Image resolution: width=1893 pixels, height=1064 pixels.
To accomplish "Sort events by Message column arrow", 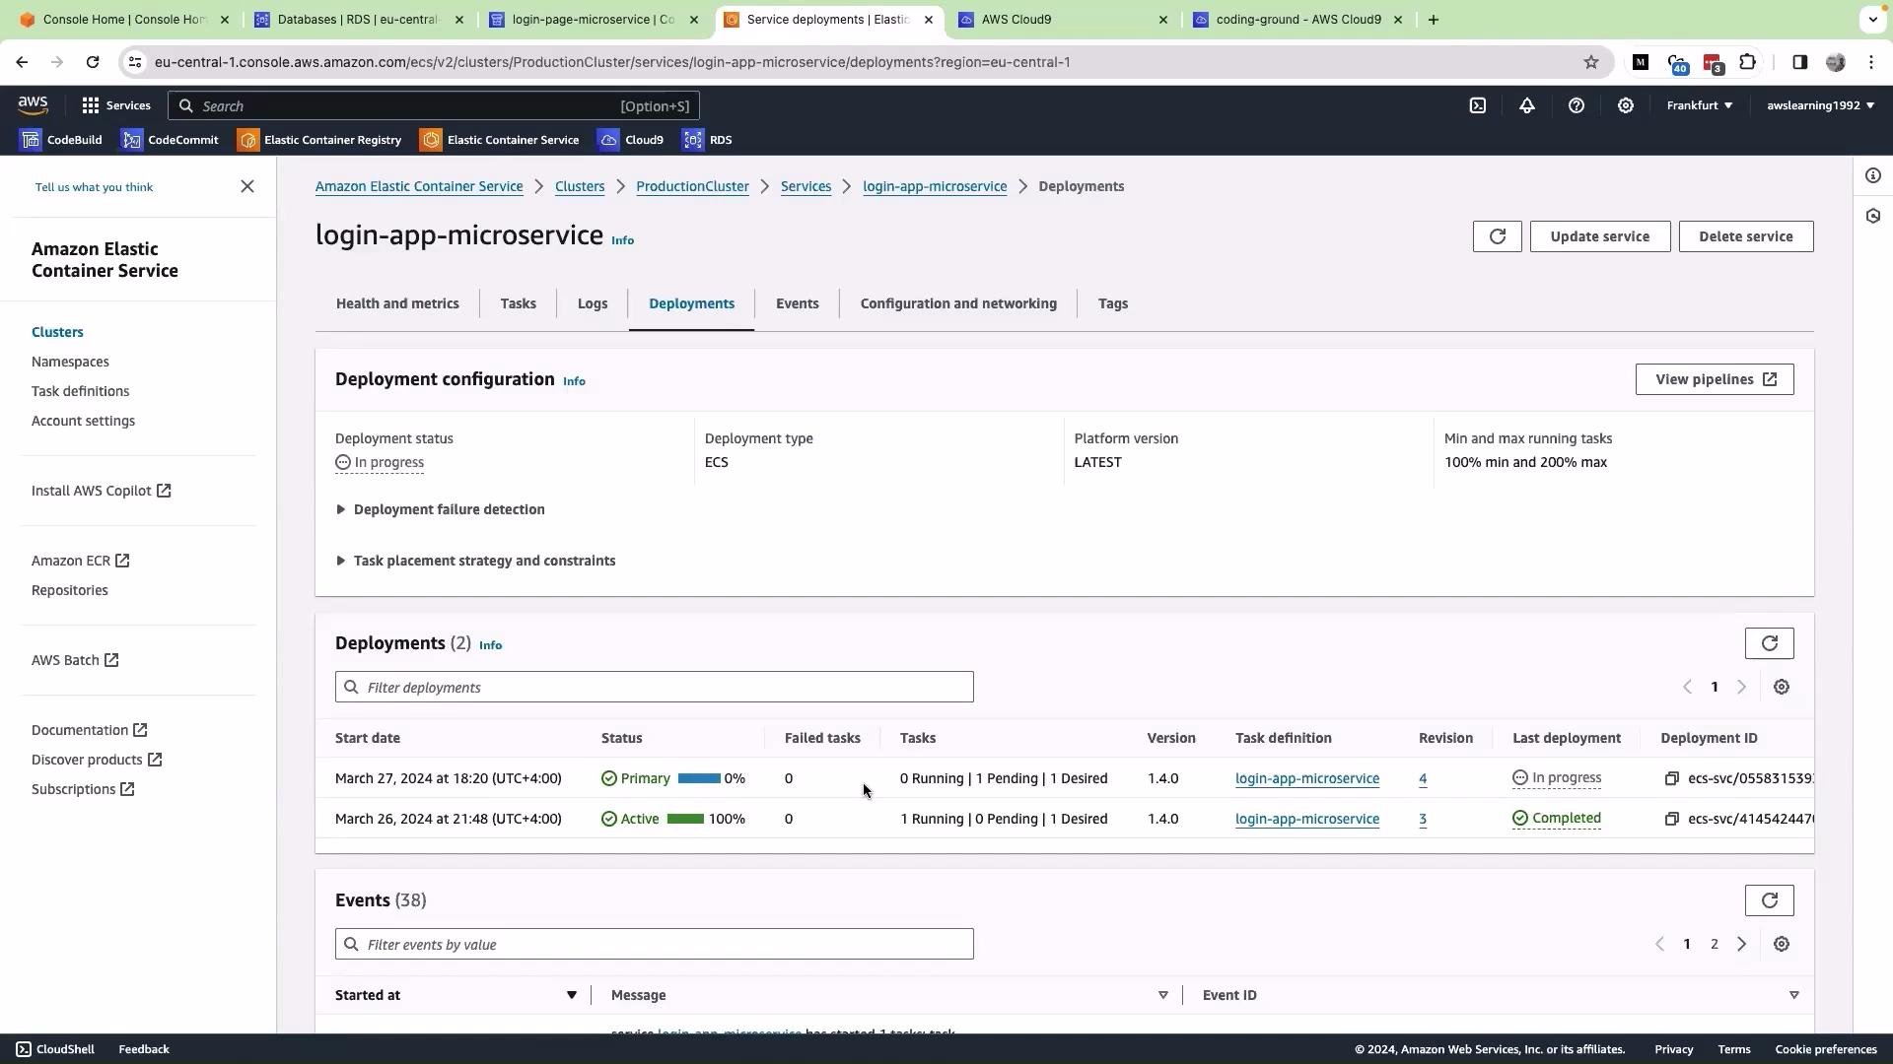I will coord(1162,996).
